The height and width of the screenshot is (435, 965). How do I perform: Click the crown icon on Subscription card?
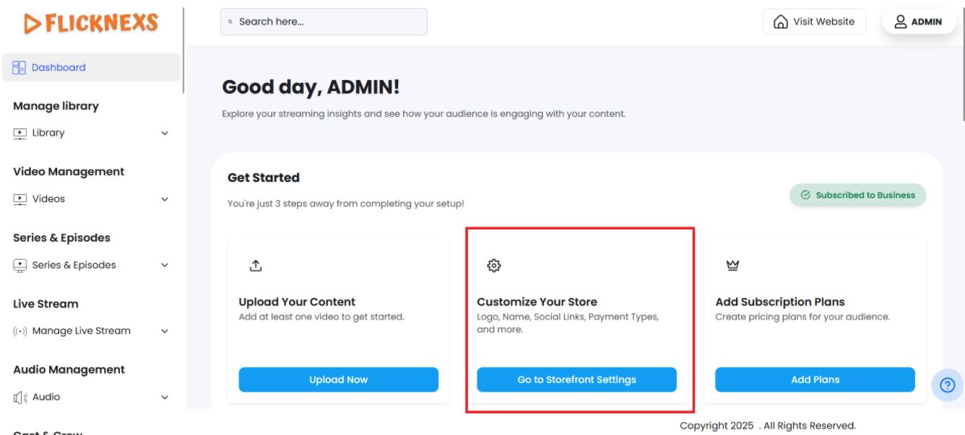click(x=732, y=265)
